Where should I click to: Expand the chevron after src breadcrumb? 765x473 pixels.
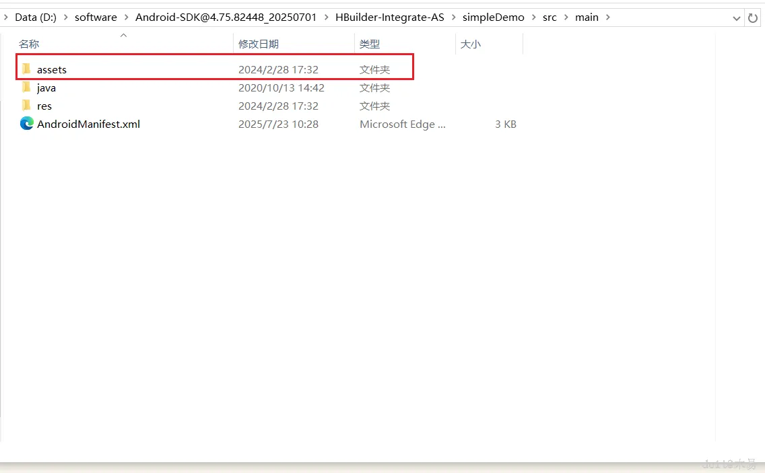566,17
